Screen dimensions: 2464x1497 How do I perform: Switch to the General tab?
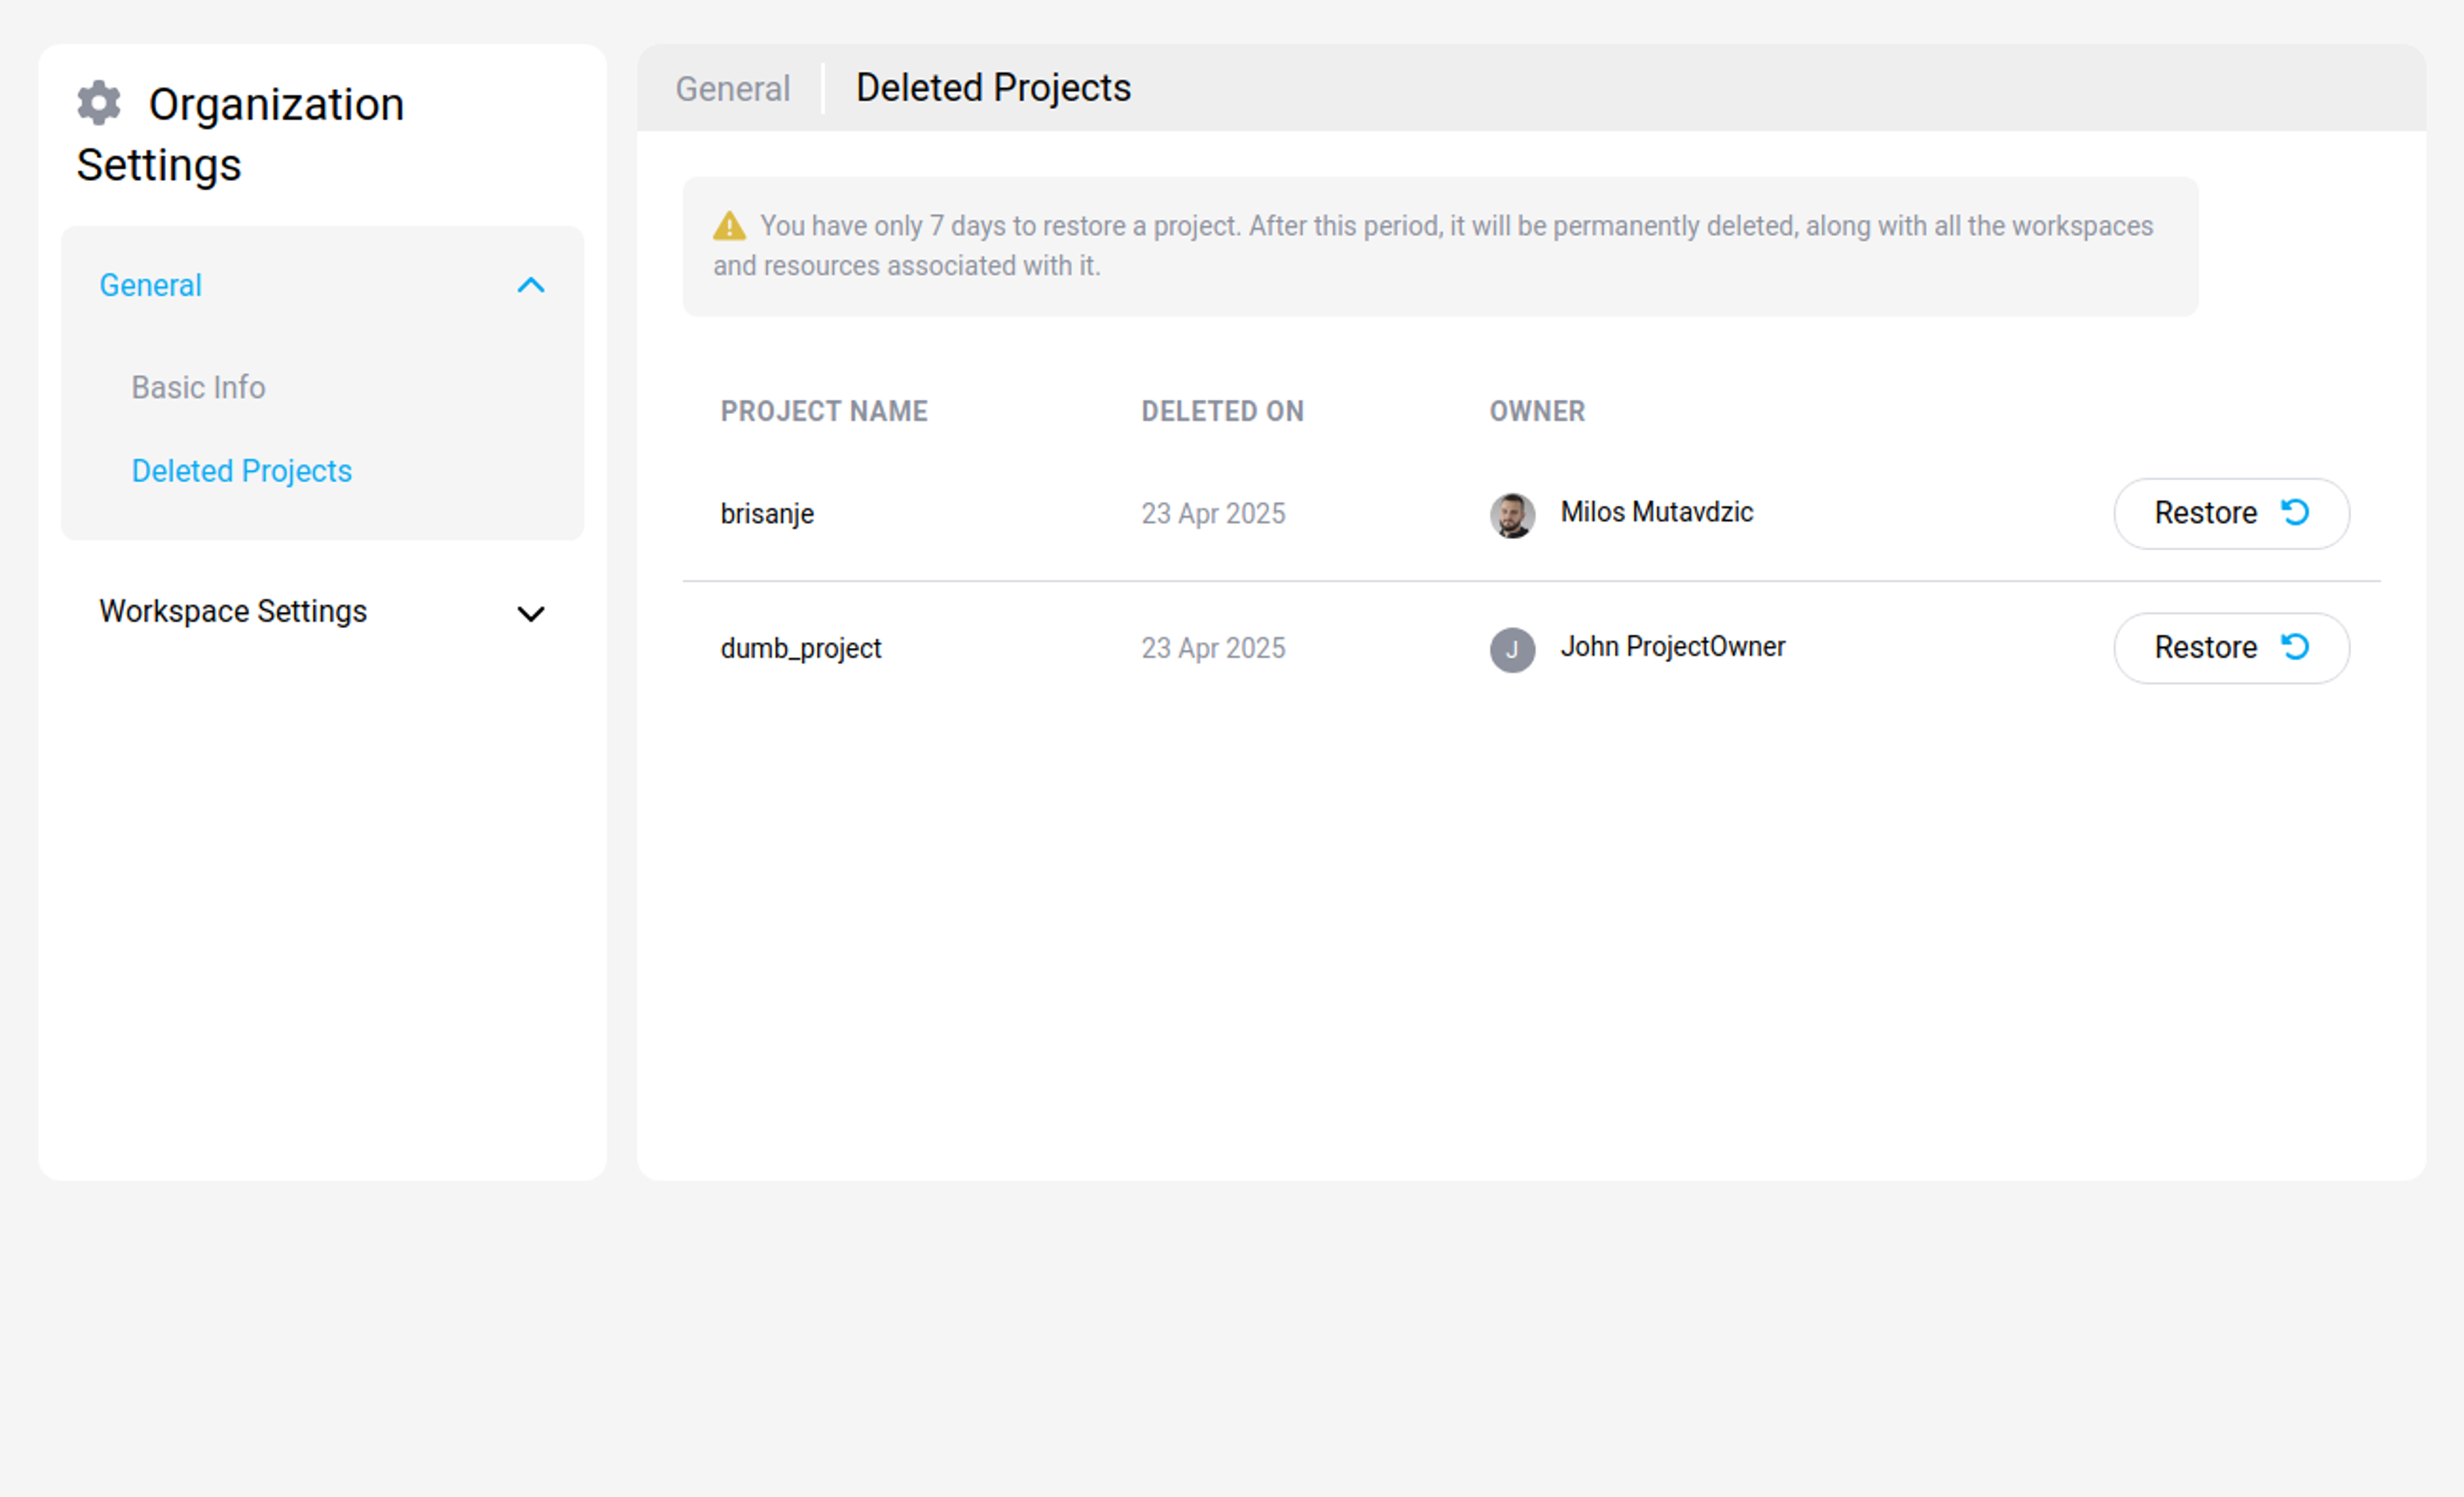[x=732, y=88]
